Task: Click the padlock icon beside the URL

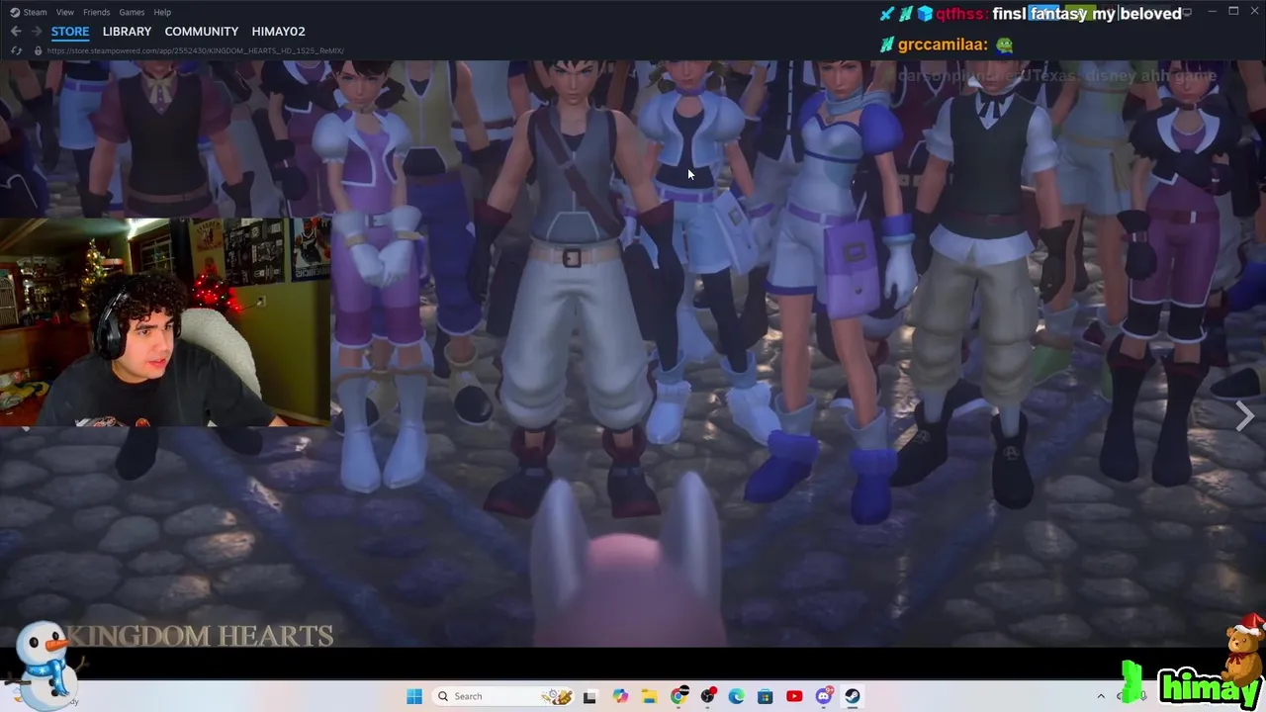Action: tap(38, 50)
